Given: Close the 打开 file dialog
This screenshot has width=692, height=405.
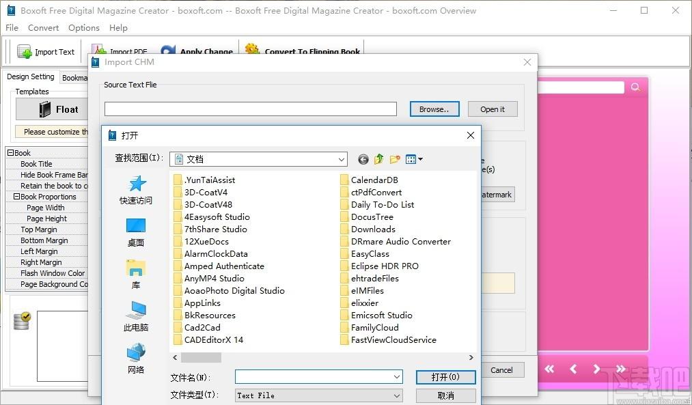Looking at the screenshot, I should [471, 135].
